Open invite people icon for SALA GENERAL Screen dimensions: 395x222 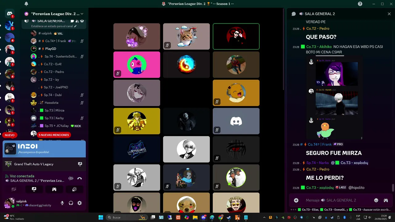click(77, 21)
